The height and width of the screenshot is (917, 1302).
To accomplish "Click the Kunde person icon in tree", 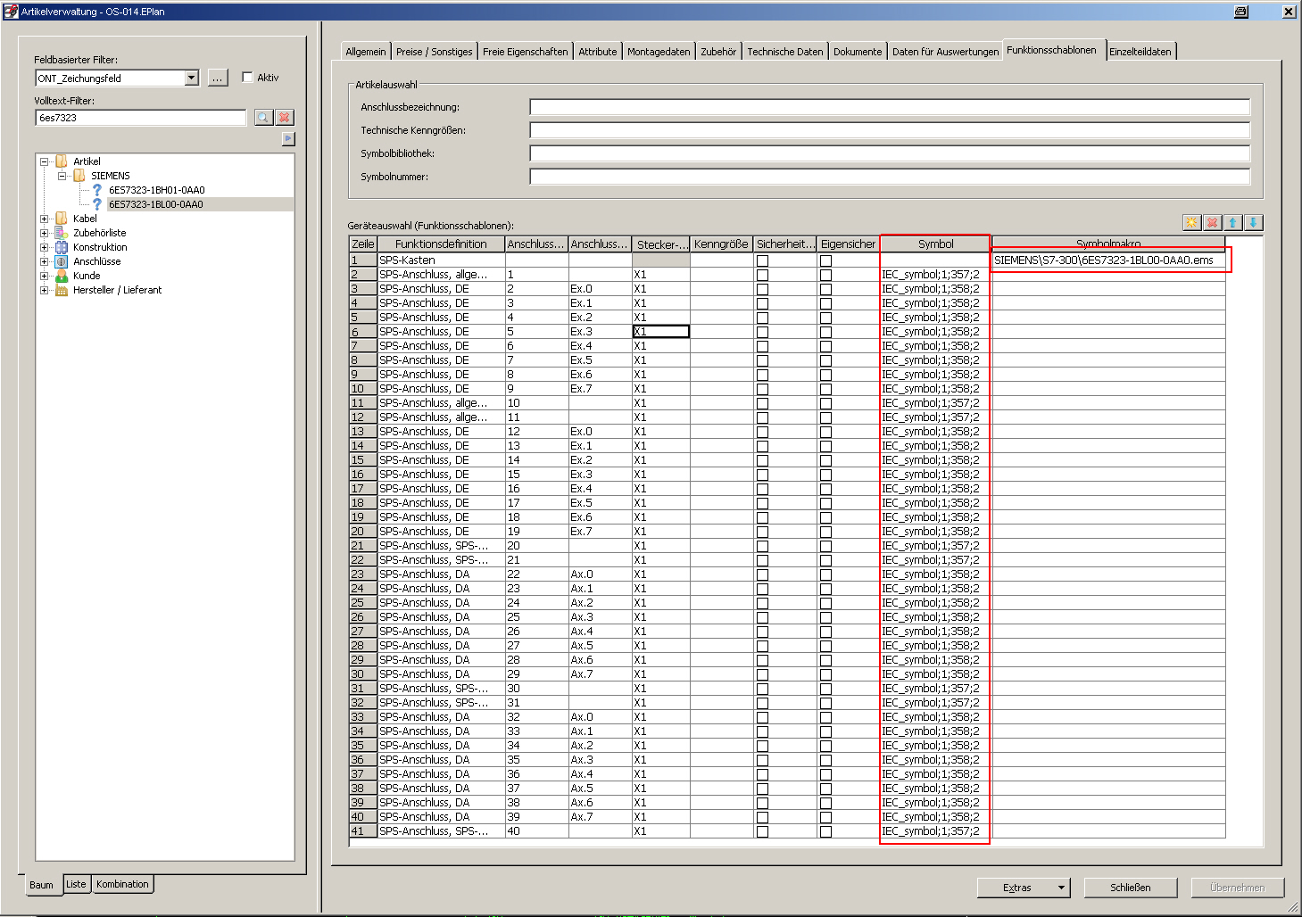I will tap(62, 276).
